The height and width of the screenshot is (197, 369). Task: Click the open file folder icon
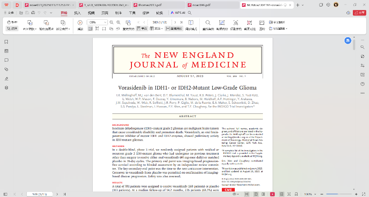(21, 13)
